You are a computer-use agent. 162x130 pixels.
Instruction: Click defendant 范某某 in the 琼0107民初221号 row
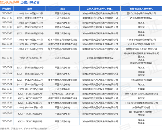[x=141, y=115]
